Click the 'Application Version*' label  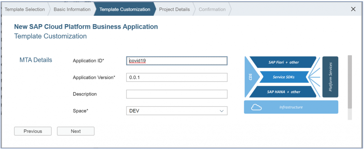[94, 78]
